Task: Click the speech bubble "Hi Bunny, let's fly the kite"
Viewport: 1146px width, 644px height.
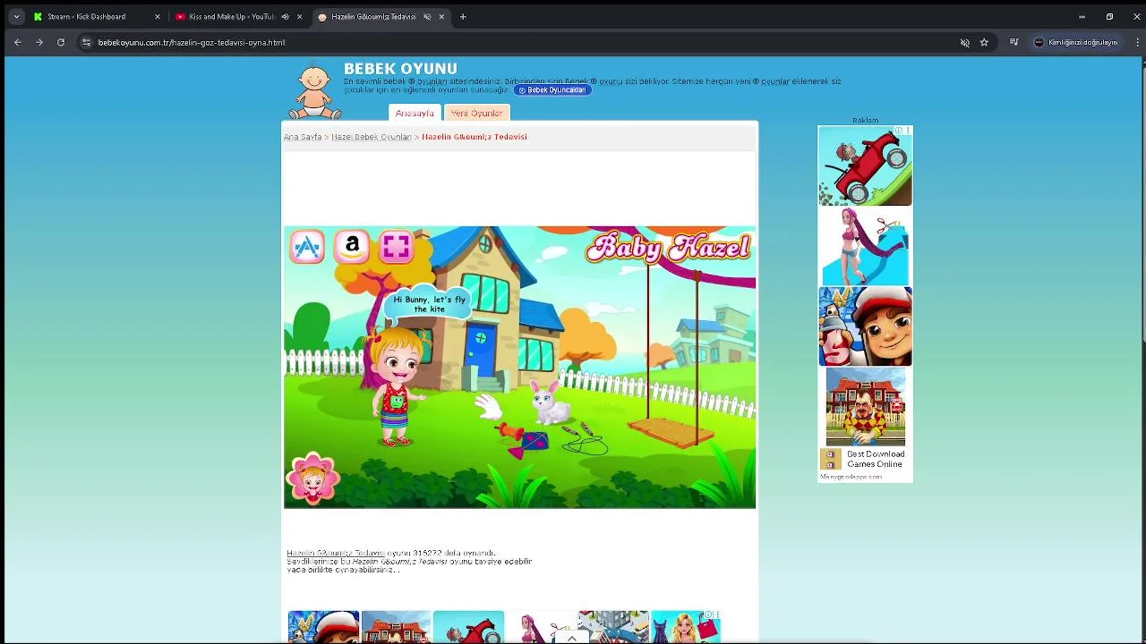Action: click(x=429, y=304)
